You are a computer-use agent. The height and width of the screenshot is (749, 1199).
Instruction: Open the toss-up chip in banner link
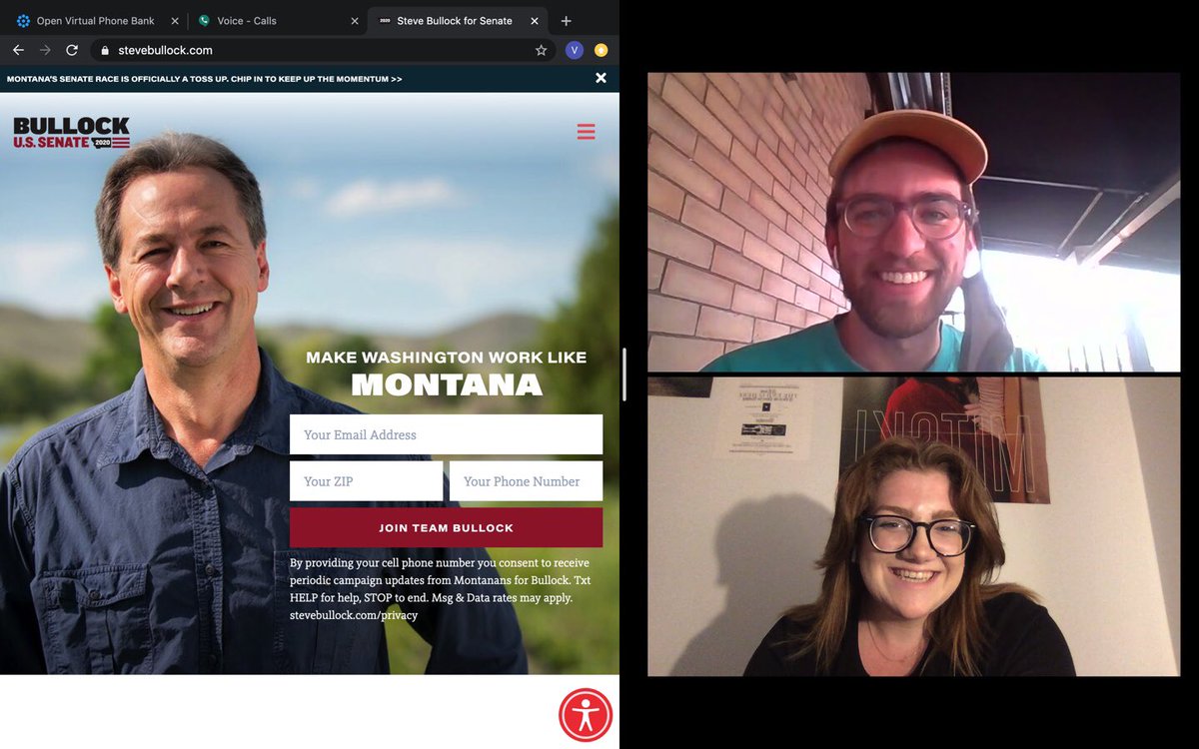click(204, 79)
